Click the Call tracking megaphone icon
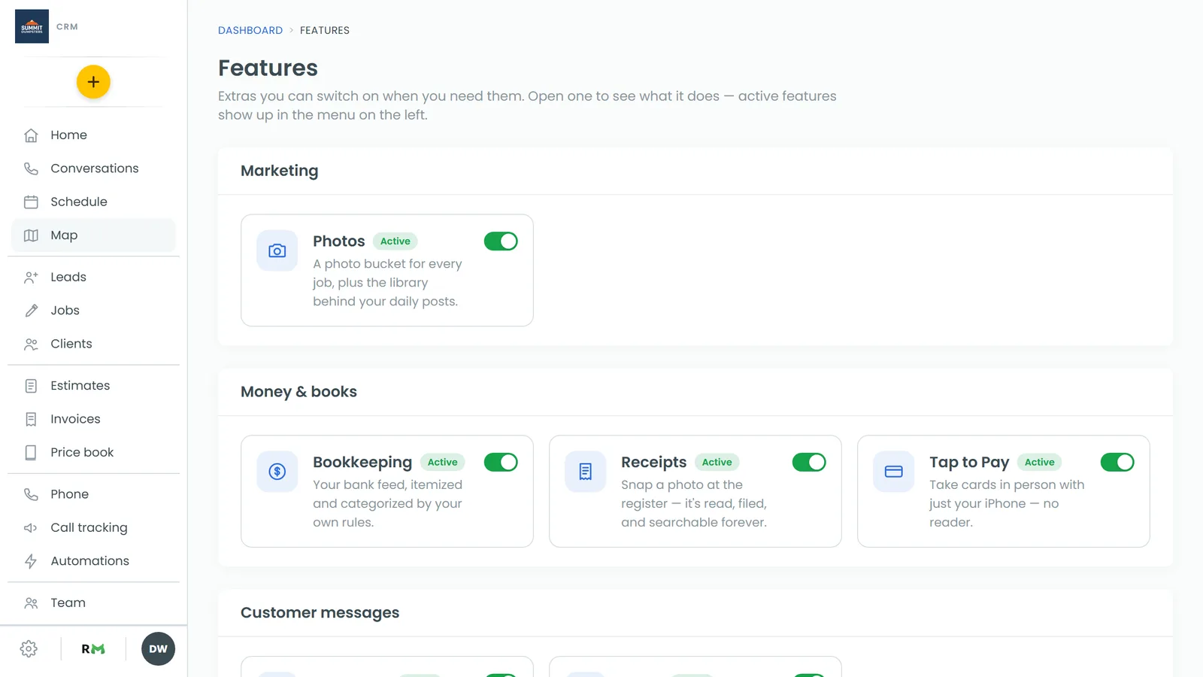Viewport: 1203px width, 677px height. (x=31, y=528)
